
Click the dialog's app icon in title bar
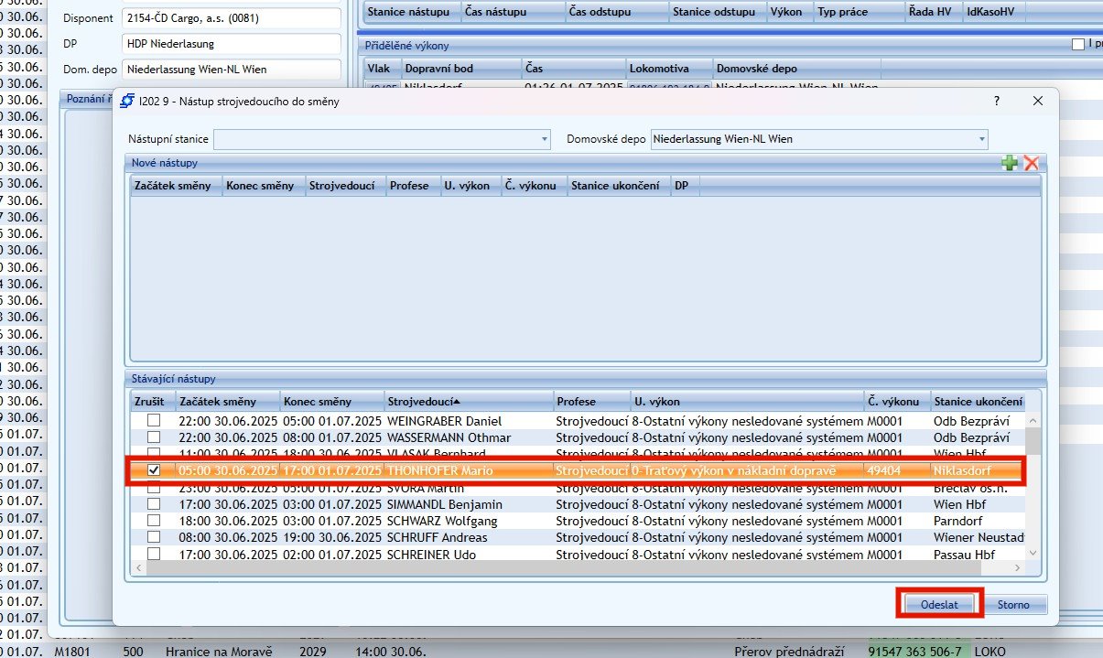(x=128, y=102)
